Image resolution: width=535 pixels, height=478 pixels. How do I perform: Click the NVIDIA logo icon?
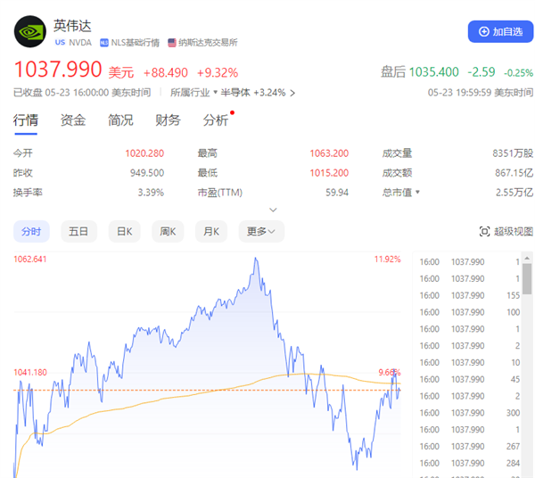[30, 31]
